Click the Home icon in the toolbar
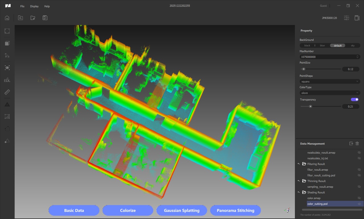364x219 pixels. (x=7, y=18)
